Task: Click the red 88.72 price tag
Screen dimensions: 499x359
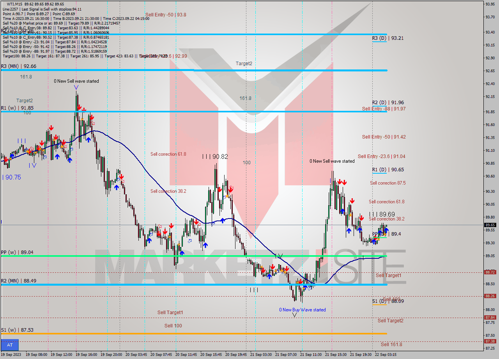Action: [x=490, y=272]
